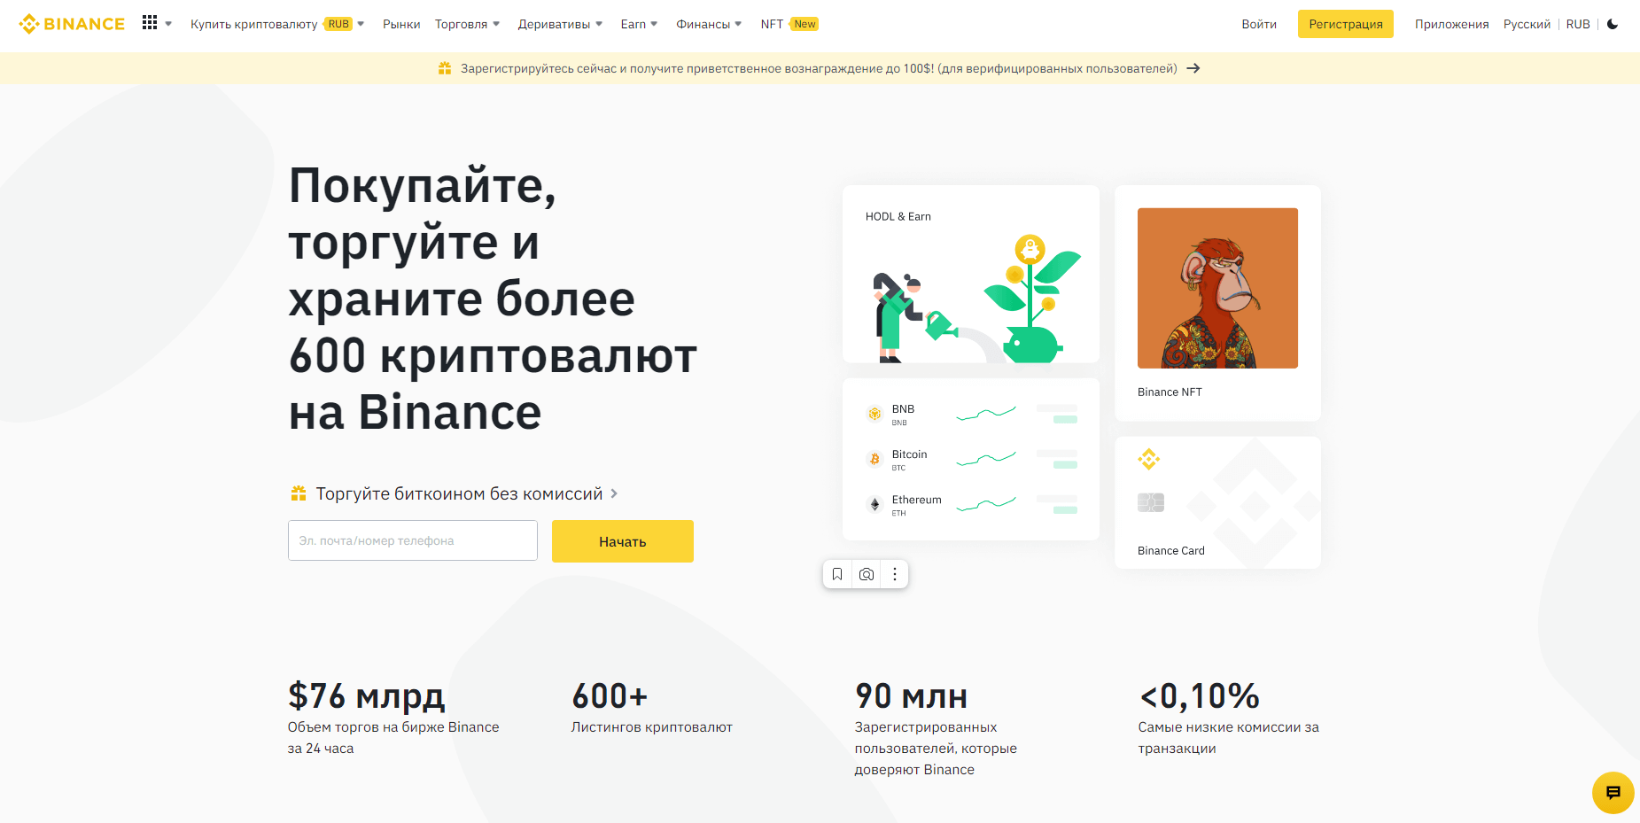Open the Earn menu
The image size is (1640, 823).
coord(639,24)
